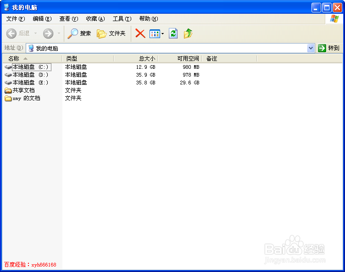The image size is (345, 272).
Task: Click the Forward navigation arrow icon
Action: [48, 33]
